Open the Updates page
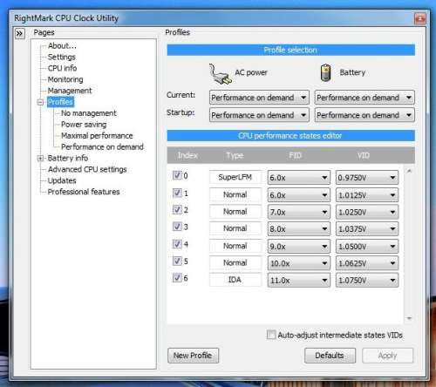 click(x=62, y=180)
